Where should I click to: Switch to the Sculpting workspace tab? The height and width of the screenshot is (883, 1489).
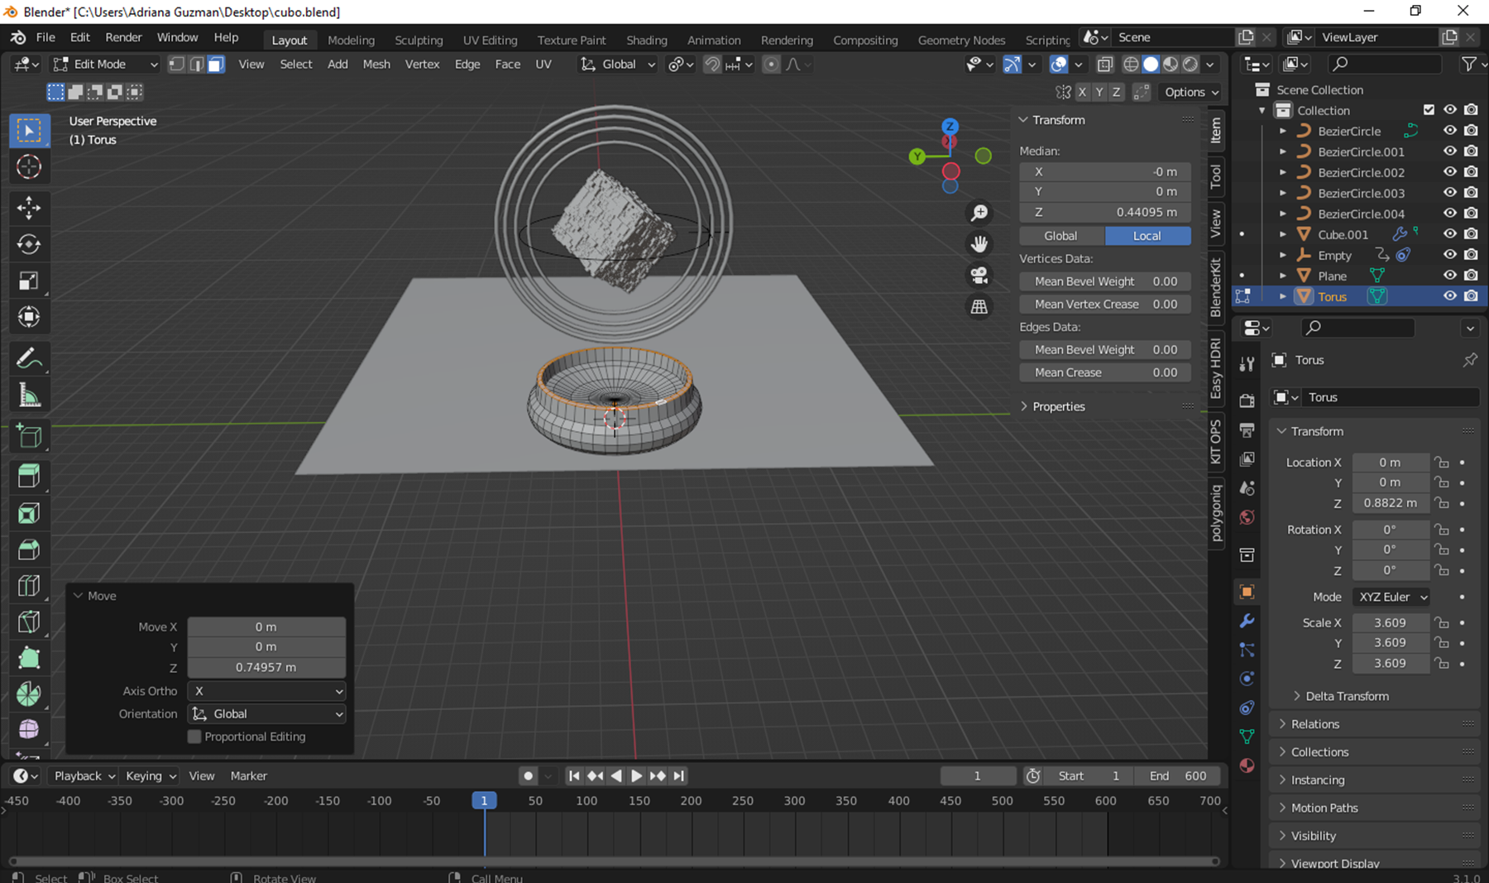(419, 40)
